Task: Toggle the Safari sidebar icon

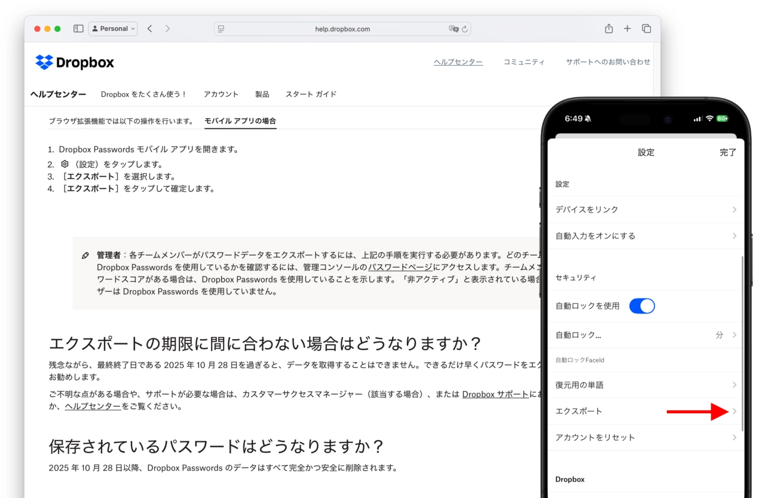Action: [x=78, y=29]
